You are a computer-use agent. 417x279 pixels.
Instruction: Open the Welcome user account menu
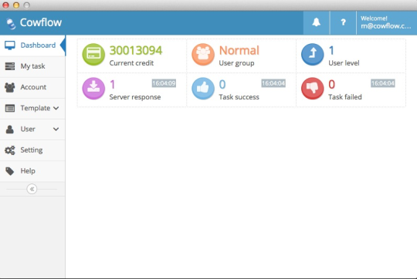(386, 22)
